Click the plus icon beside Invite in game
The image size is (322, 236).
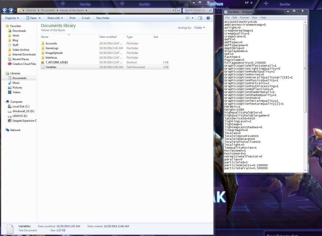click(266, 3)
